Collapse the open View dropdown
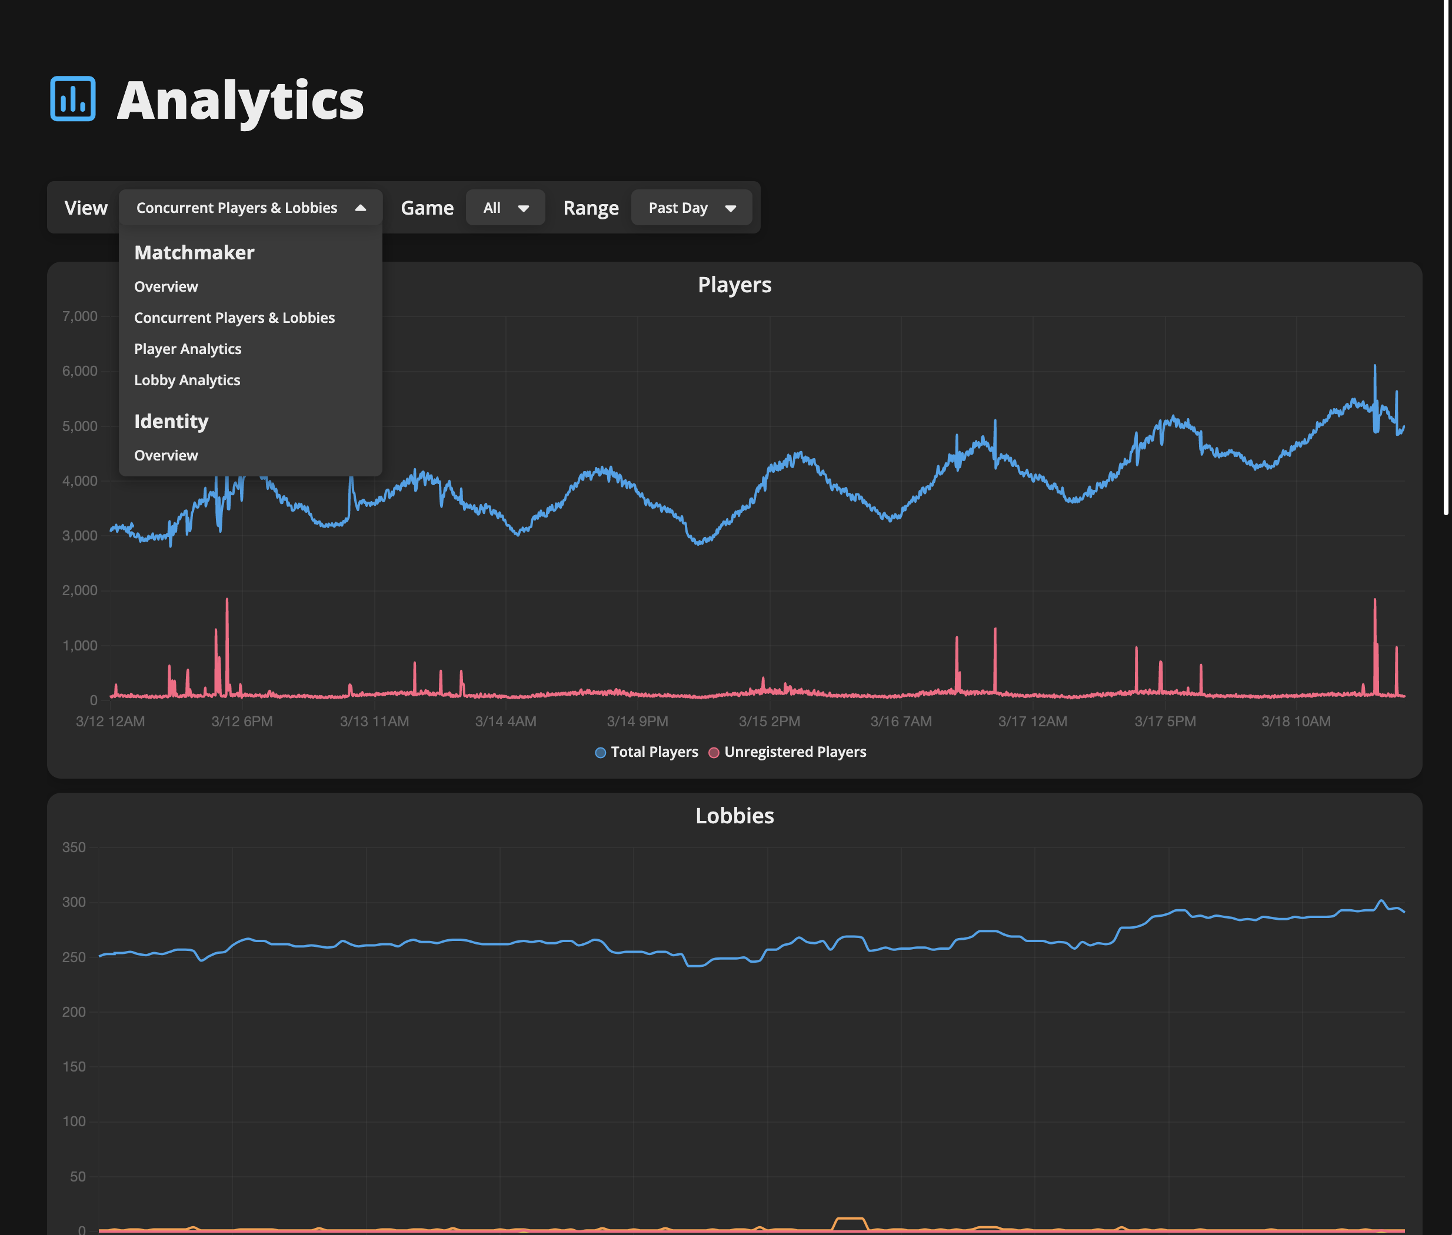The image size is (1452, 1235). (x=251, y=207)
